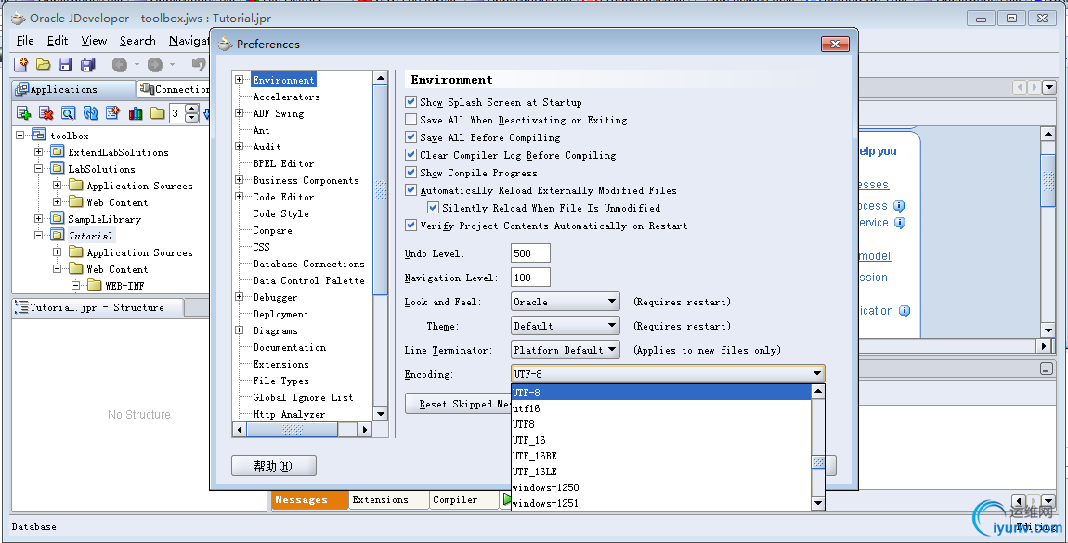
Task: Click the Forward navigation arrow icon
Action: point(155,64)
